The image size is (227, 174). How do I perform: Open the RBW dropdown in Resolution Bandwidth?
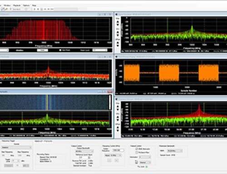175,151
